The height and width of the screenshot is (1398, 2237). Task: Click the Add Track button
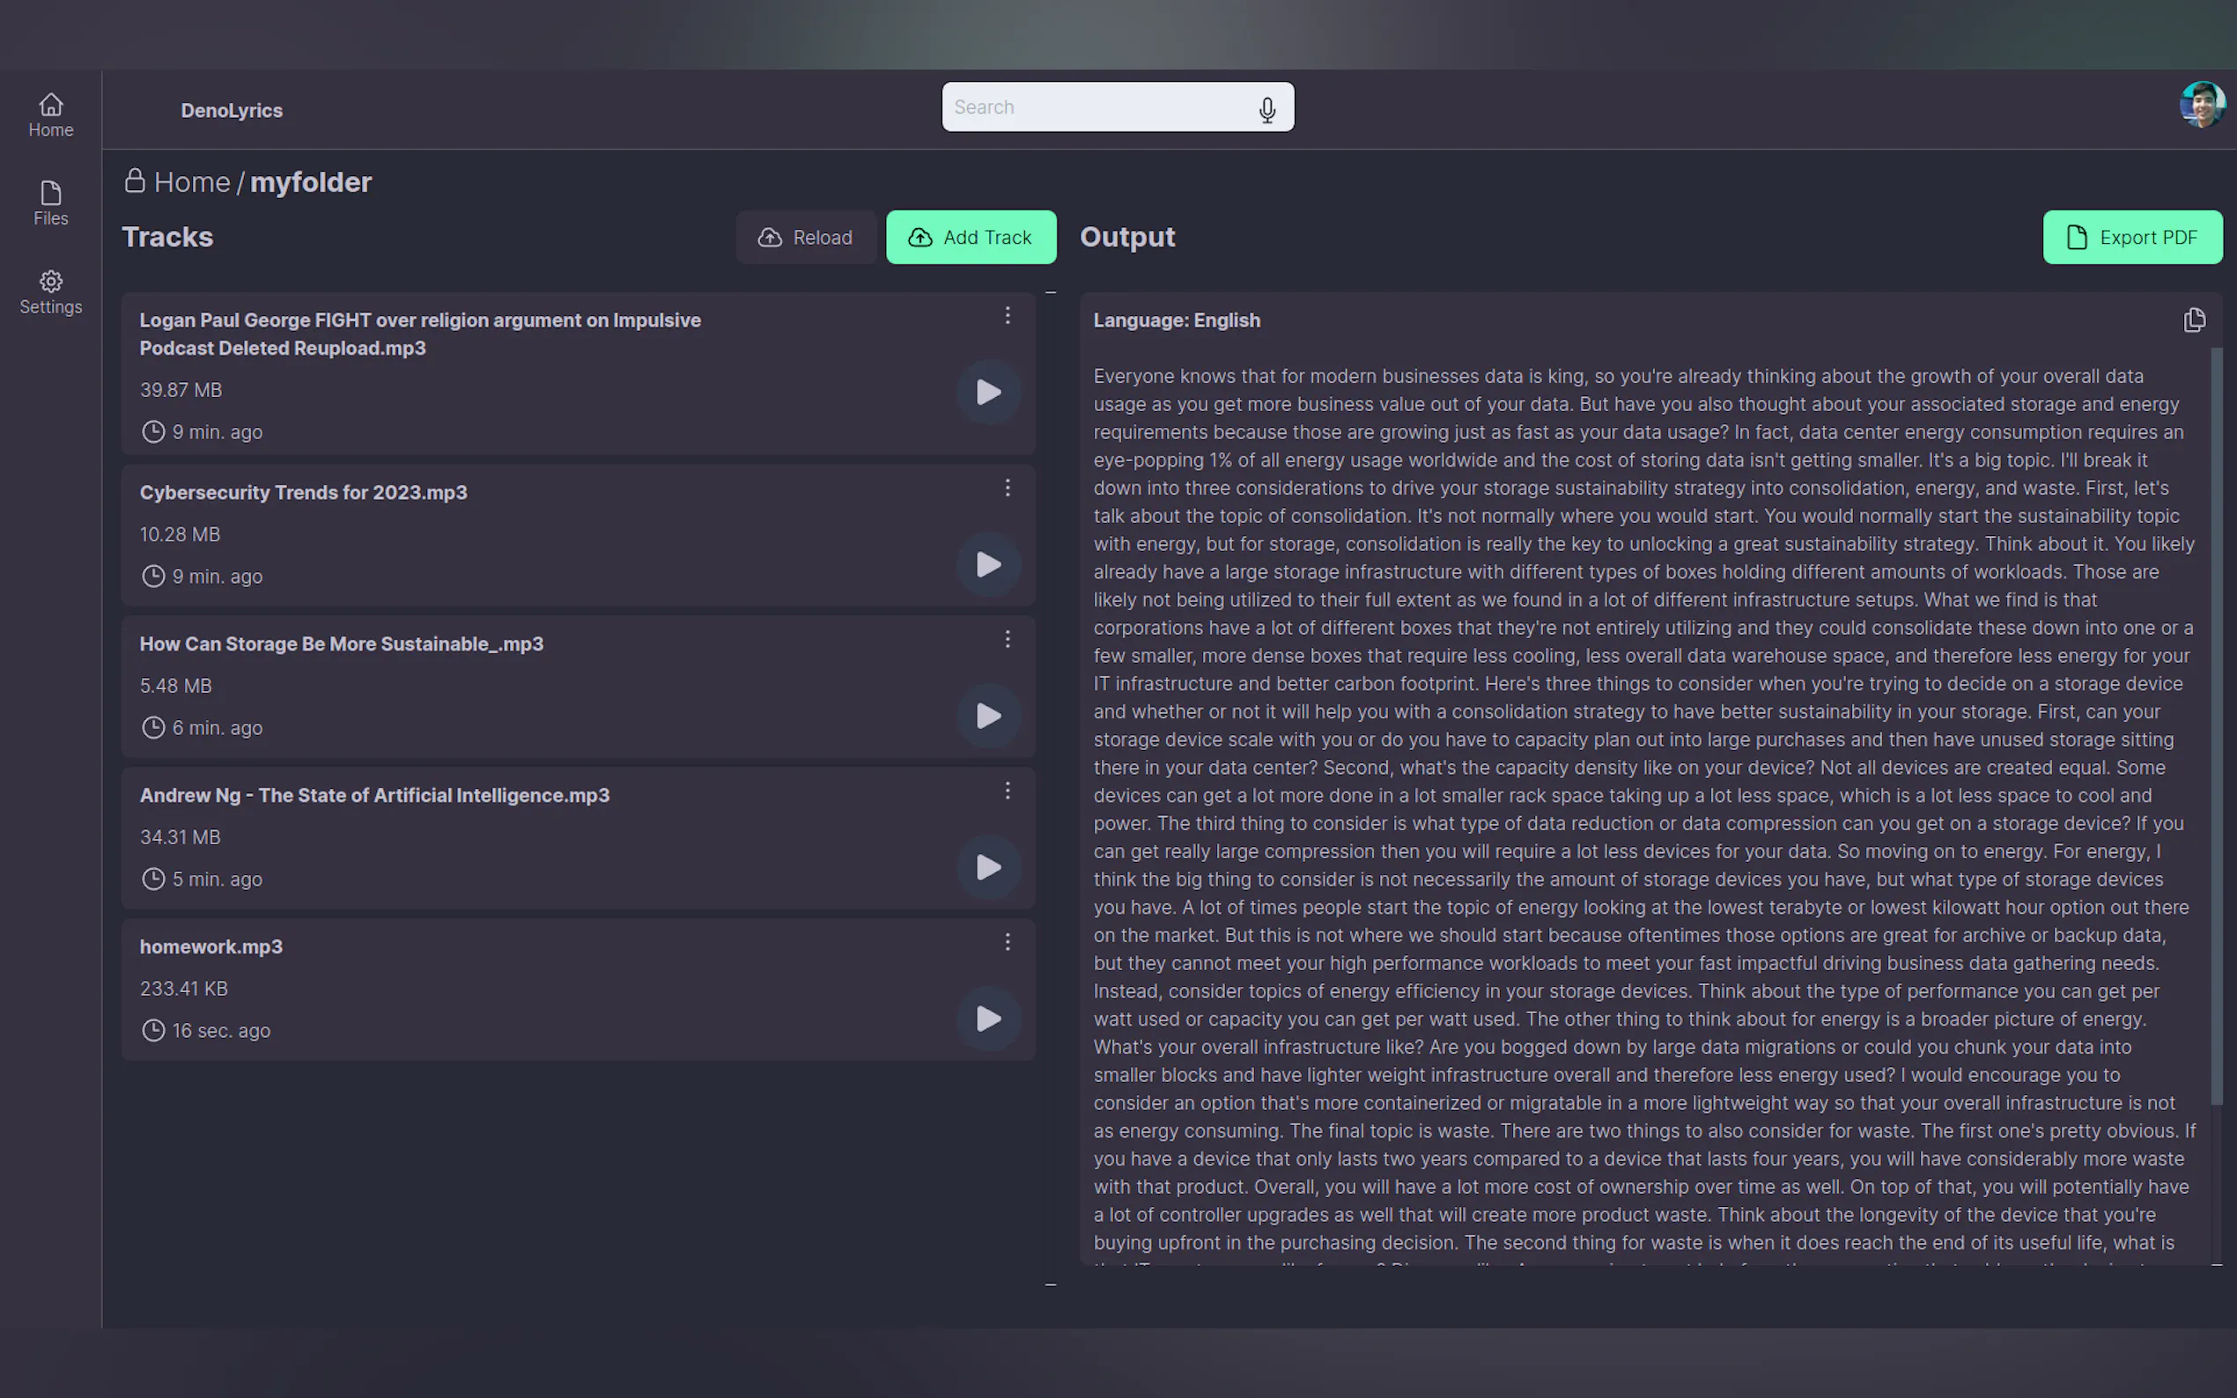pyautogui.click(x=970, y=238)
